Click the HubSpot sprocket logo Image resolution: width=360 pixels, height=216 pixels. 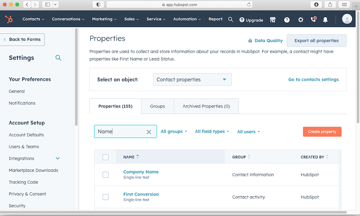[x=8, y=19]
